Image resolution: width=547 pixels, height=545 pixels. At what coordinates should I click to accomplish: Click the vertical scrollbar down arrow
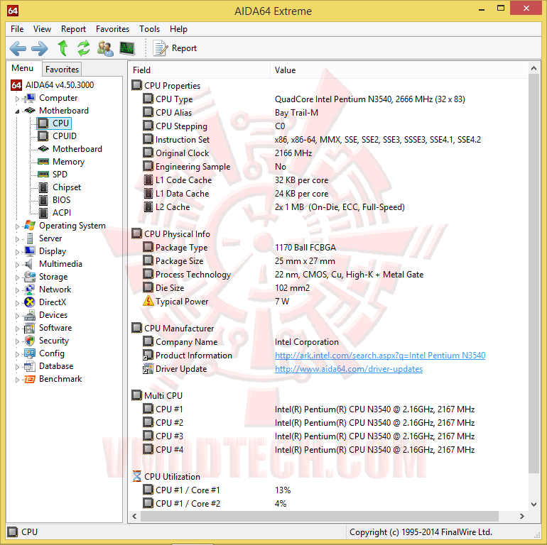pyautogui.click(x=534, y=504)
